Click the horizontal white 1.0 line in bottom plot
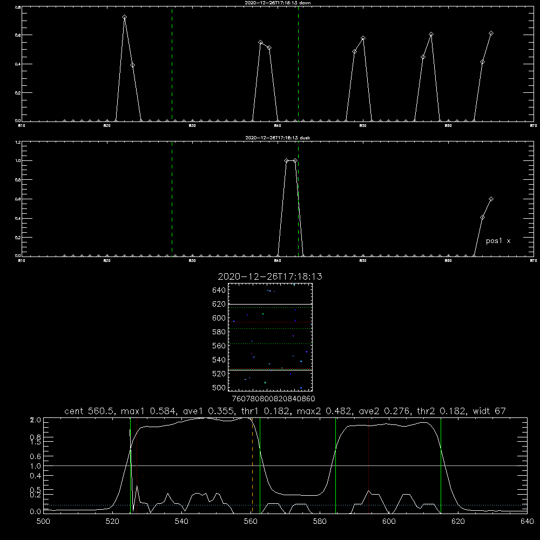This screenshot has width=540, height=540. click(285, 465)
